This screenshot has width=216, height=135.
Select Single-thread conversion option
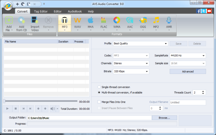pyautogui.click(x=99, y=87)
